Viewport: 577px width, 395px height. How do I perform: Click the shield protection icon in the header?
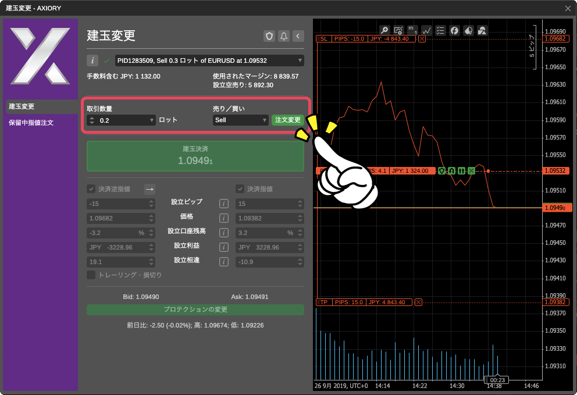269,36
